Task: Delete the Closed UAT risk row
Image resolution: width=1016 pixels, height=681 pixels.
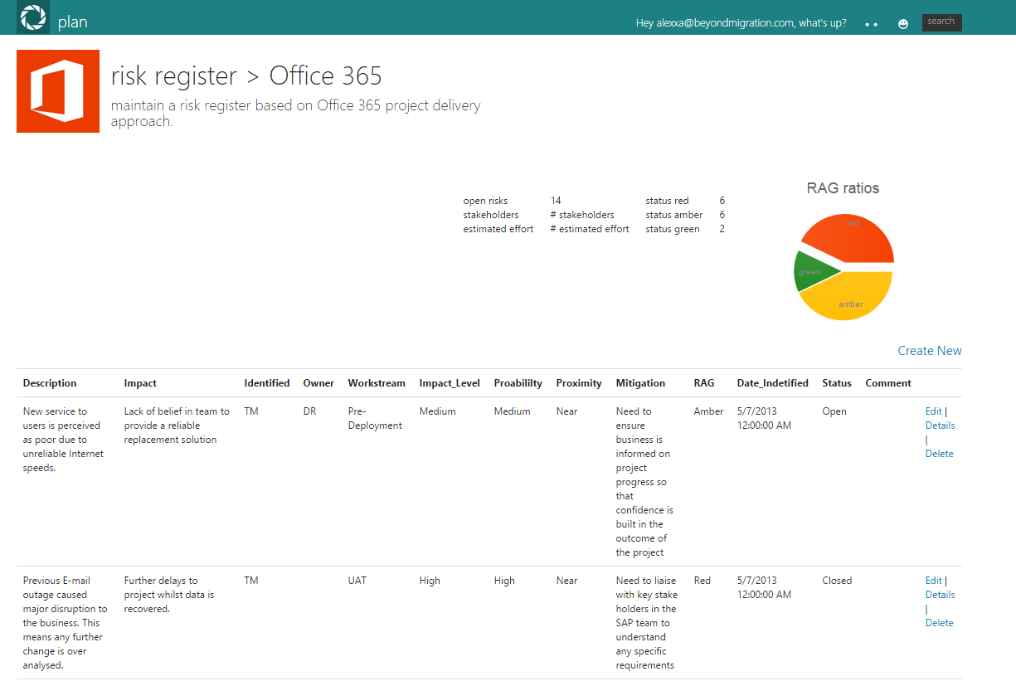Action: [x=939, y=623]
